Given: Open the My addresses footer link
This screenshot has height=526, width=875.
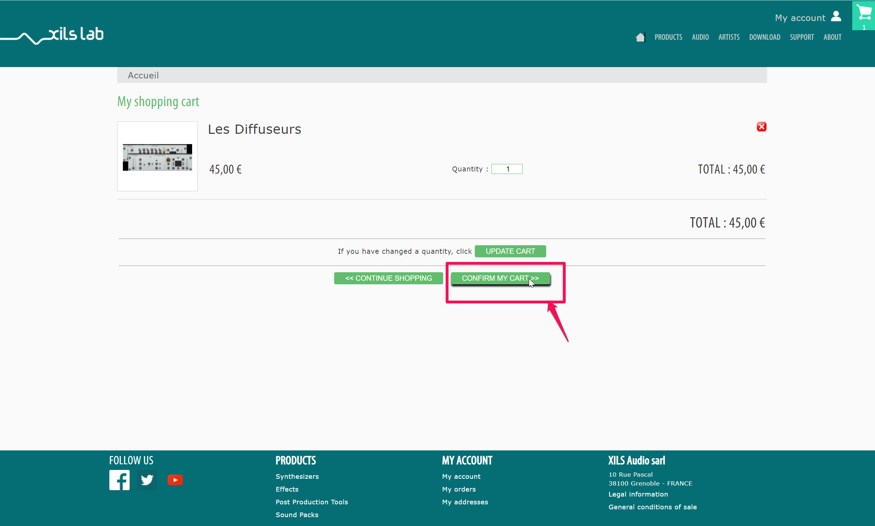Looking at the screenshot, I should [x=465, y=502].
